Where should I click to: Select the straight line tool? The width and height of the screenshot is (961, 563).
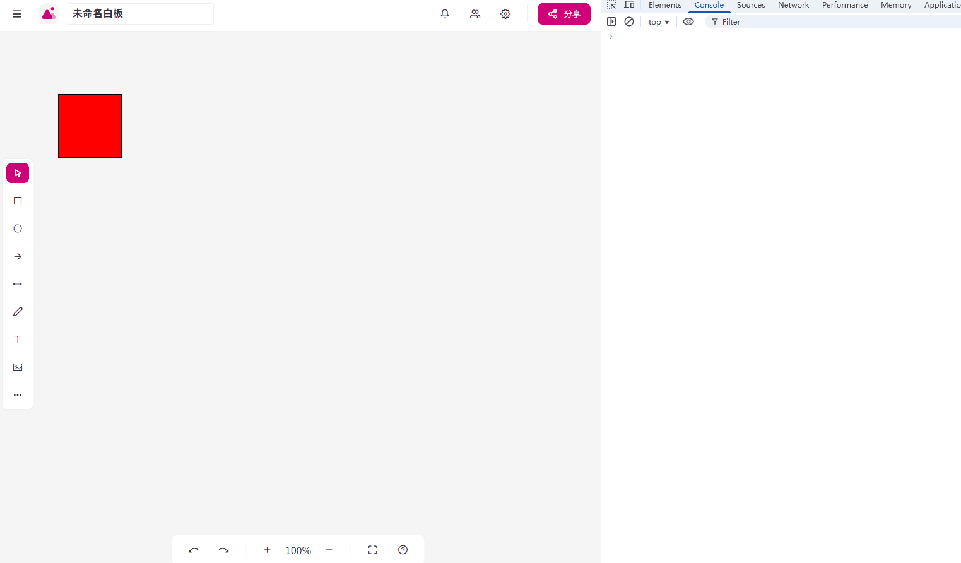click(18, 284)
